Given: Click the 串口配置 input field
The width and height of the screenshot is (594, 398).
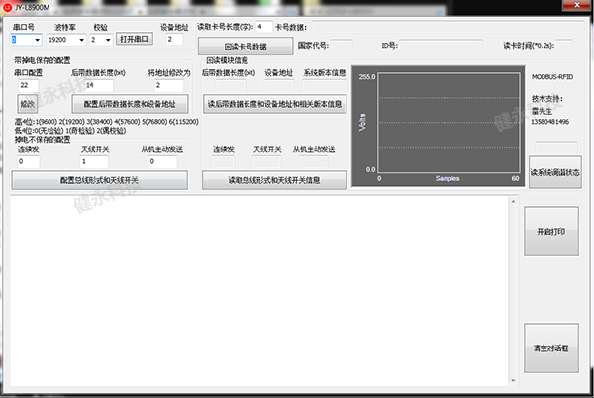Looking at the screenshot, I should click(27, 85).
